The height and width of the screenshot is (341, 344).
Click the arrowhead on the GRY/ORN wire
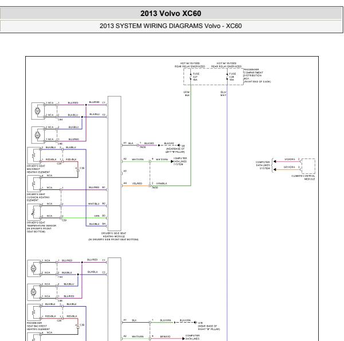[275, 169]
